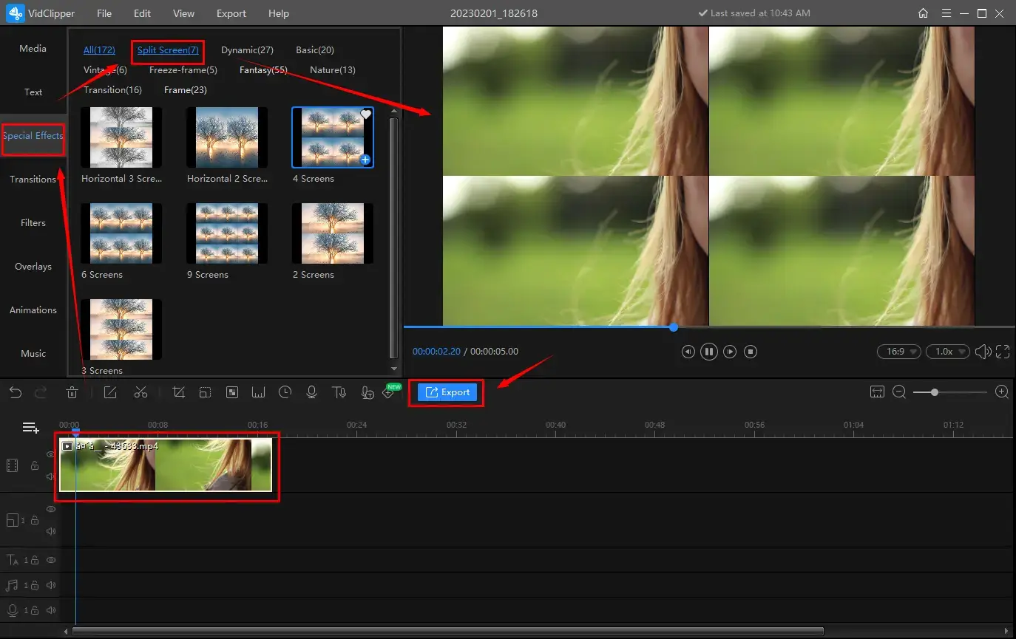Open the View menu

(x=183, y=13)
